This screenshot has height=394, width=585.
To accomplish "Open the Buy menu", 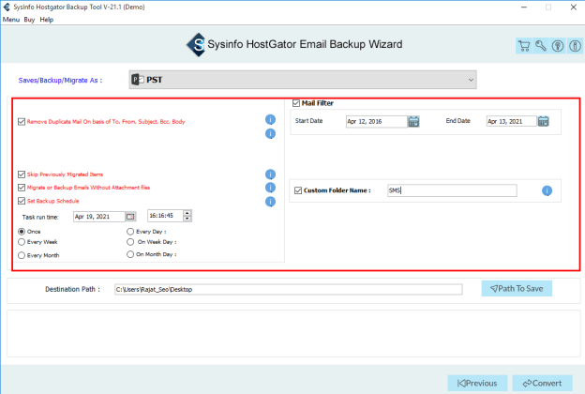I will pyautogui.click(x=29, y=20).
